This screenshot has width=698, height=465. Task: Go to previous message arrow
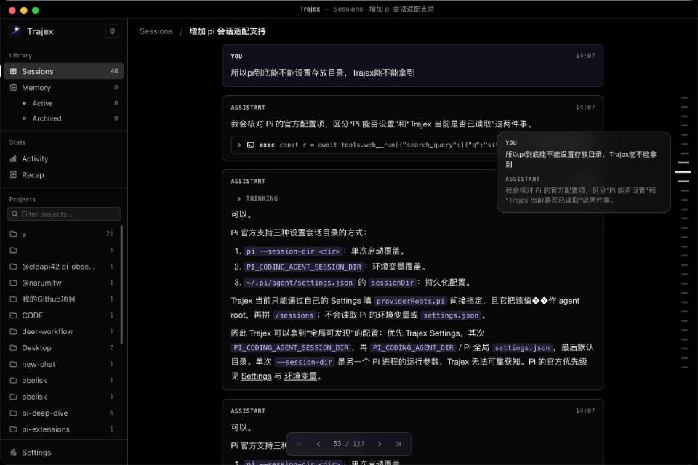tap(318, 444)
